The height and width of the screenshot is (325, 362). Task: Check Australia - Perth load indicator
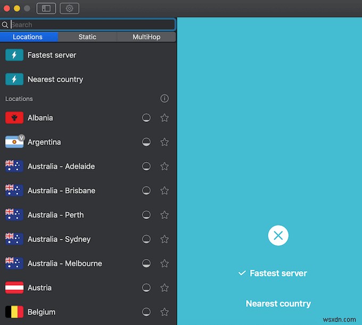pos(146,215)
